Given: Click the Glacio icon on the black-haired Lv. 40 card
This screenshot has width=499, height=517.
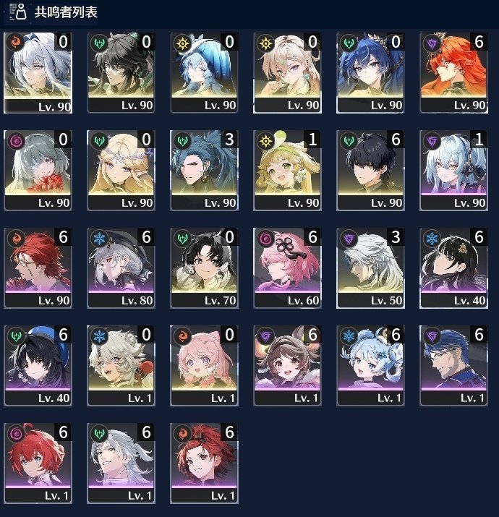Looking at the screenshot, I should pyautogui.click(x=432, y=238).
